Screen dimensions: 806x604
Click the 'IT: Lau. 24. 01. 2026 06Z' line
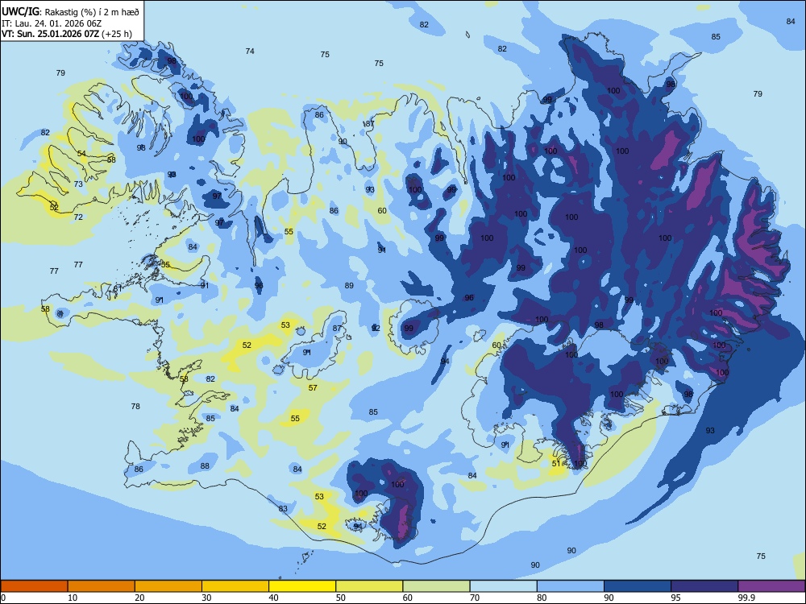click(52, 23)
